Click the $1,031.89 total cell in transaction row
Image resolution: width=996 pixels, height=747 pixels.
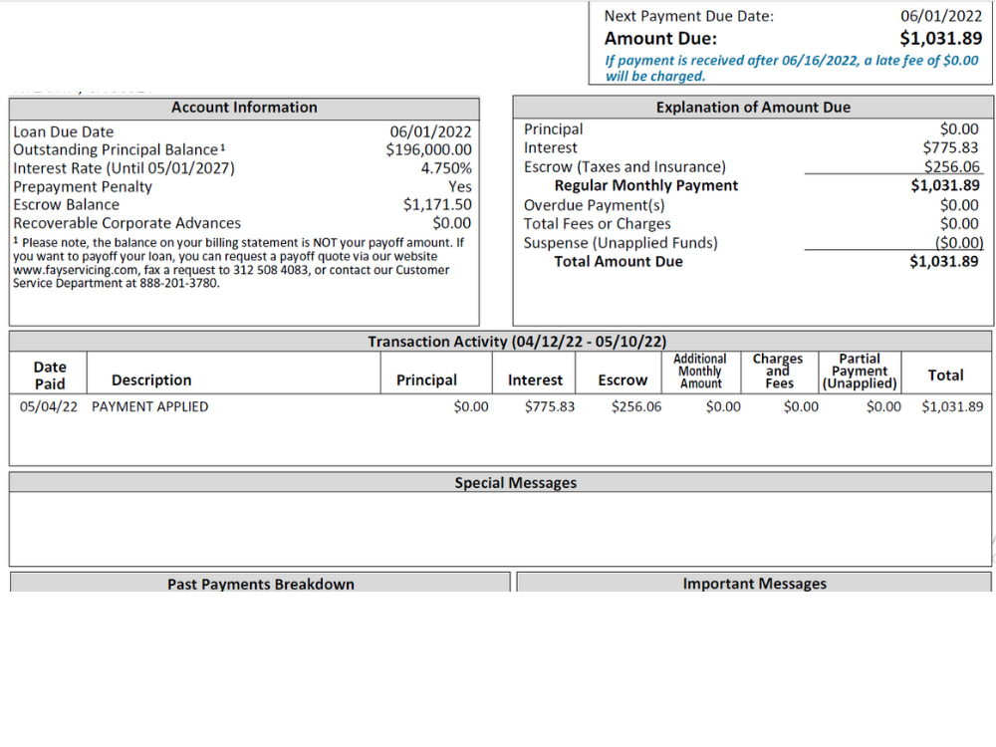[x=952, y=406]
